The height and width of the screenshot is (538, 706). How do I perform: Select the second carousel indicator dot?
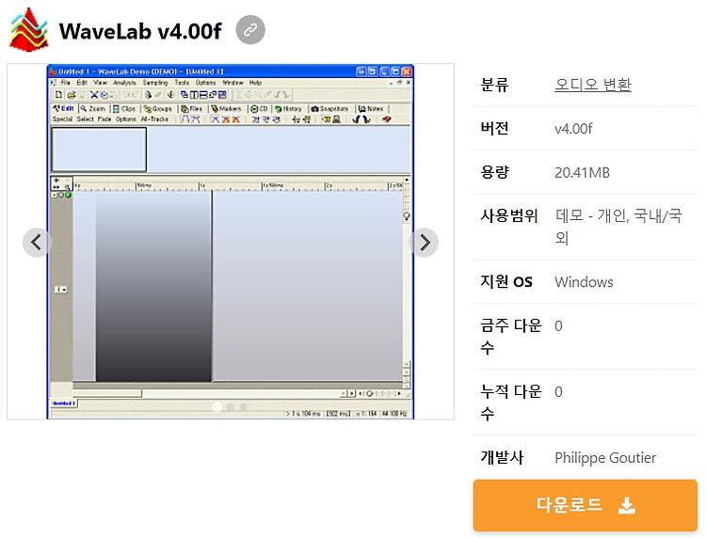coord(231,406)
